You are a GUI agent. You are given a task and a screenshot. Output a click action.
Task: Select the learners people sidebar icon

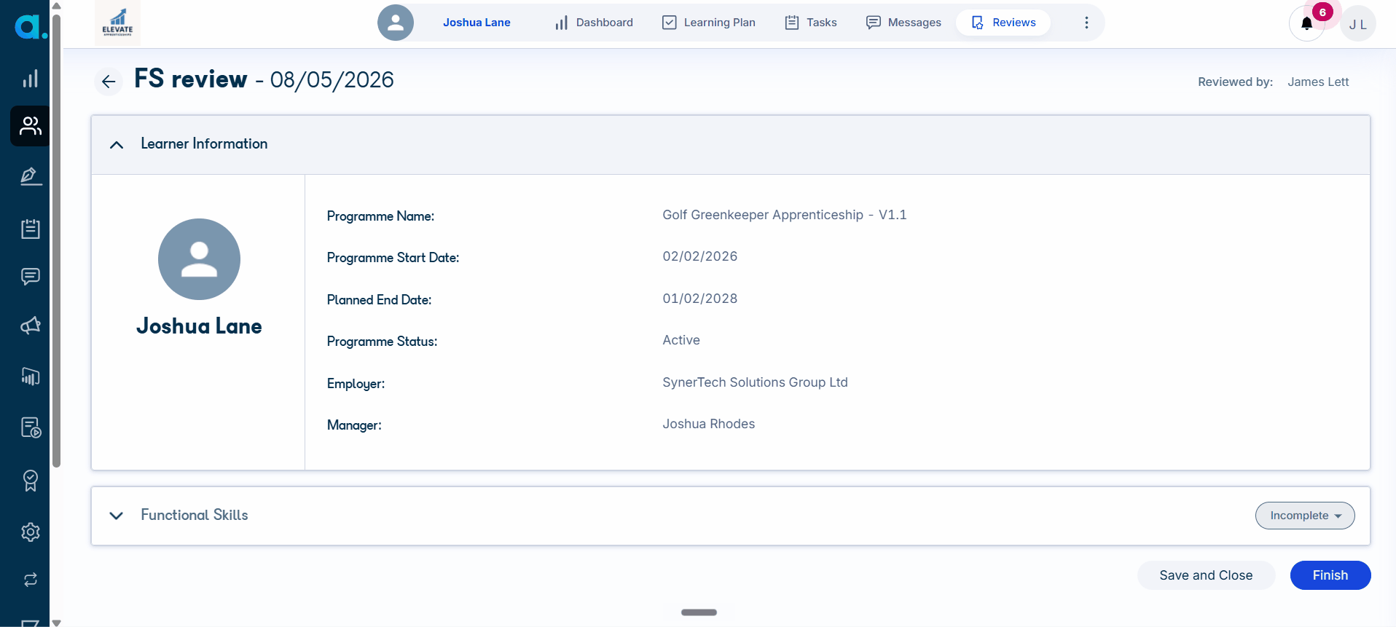click(30, 126)
